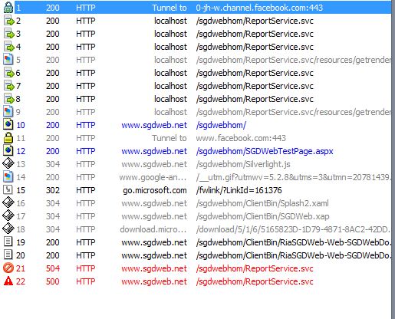Select RiaSGDWeb-Web URL in session 19
The height and width of the screenshot is (319, 395).
(293, 242)
